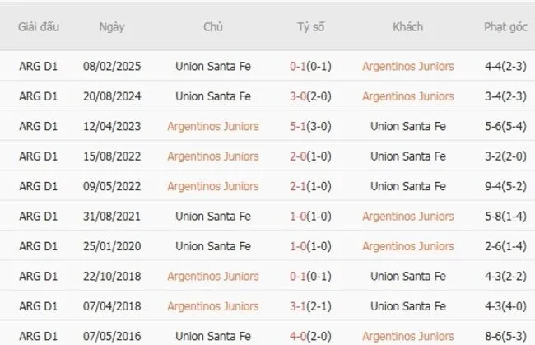
Task: Click the "Phạt góc" column header
Action: pos(505,27)
